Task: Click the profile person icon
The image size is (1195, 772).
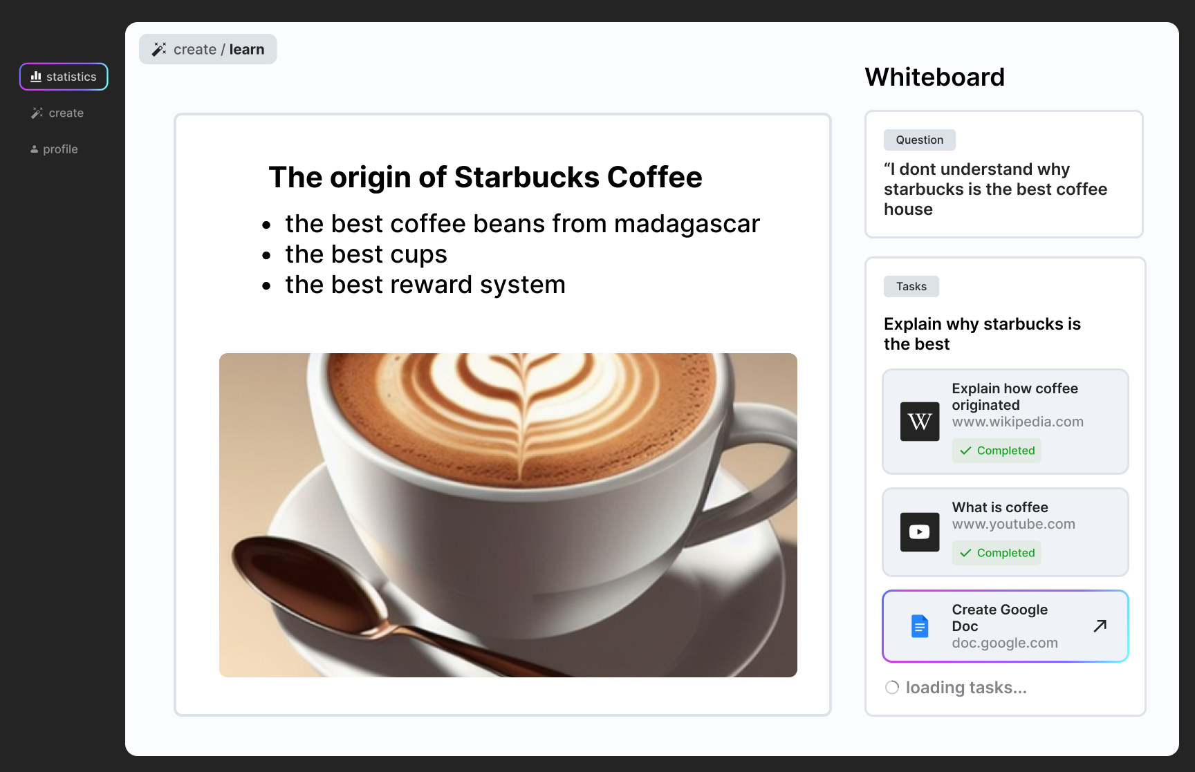Action: [x=34, y=149]
